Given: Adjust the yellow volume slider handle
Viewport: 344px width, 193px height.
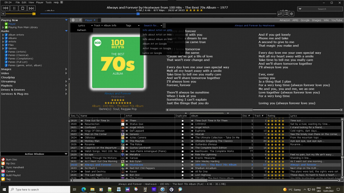Looking at the screenshot, I should [x=34, y=14].
